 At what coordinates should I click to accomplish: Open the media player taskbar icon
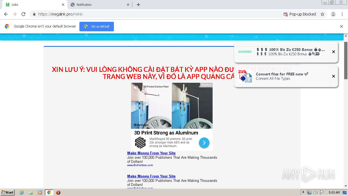(40, 192)
